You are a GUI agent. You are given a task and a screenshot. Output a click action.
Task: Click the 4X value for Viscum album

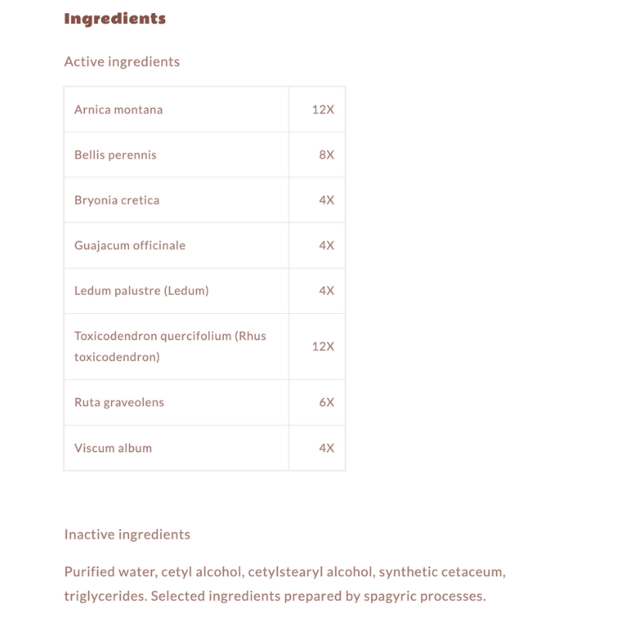point(326,448)
